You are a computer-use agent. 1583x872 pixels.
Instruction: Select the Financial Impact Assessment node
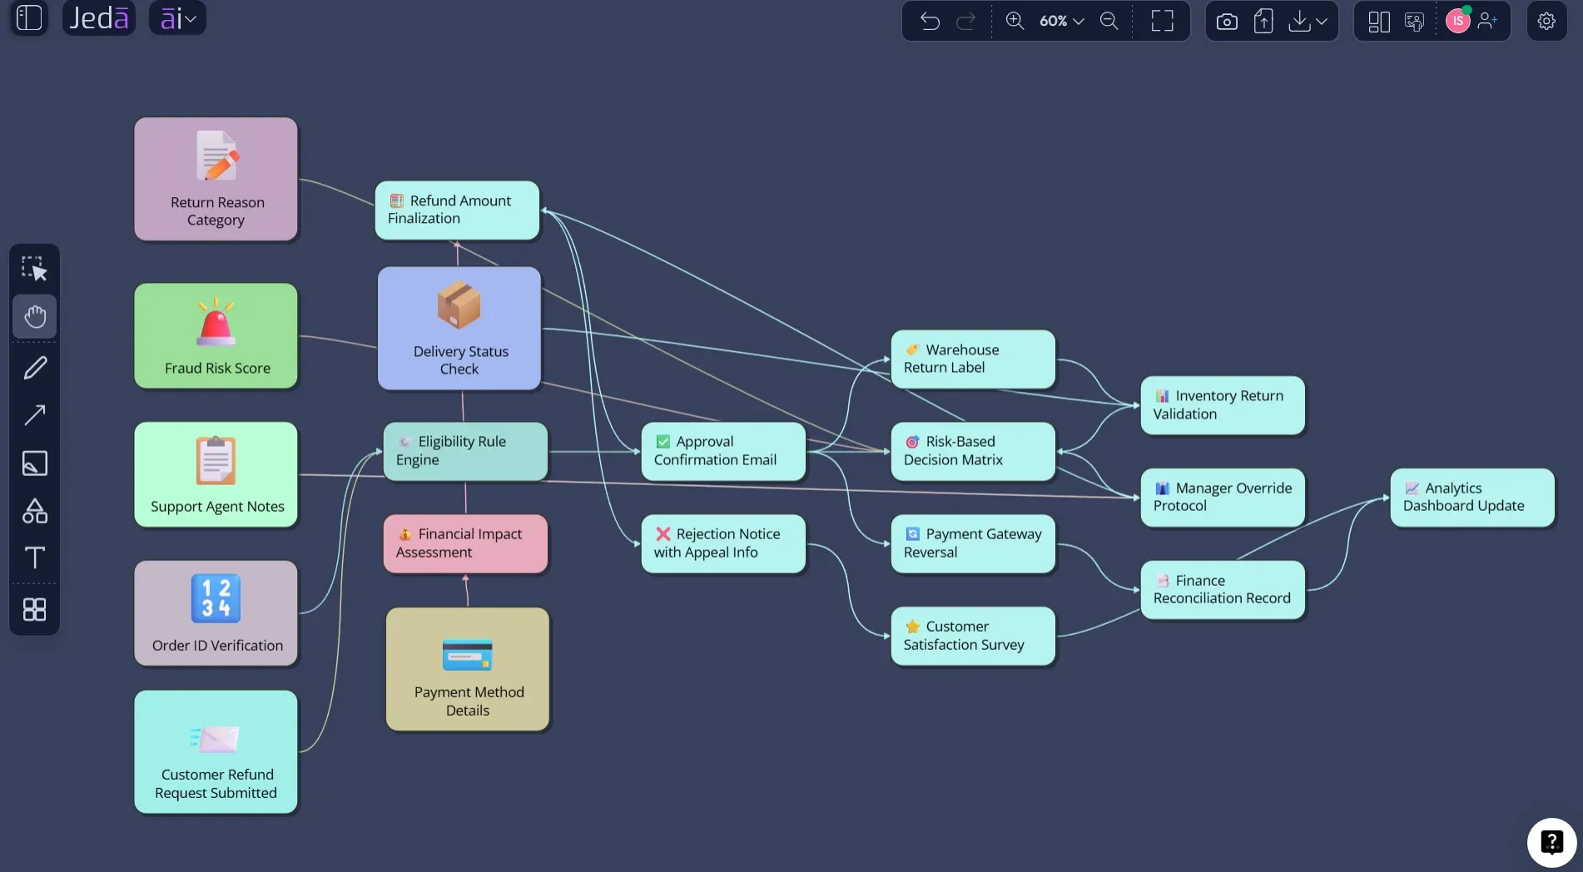pos(465,543)
